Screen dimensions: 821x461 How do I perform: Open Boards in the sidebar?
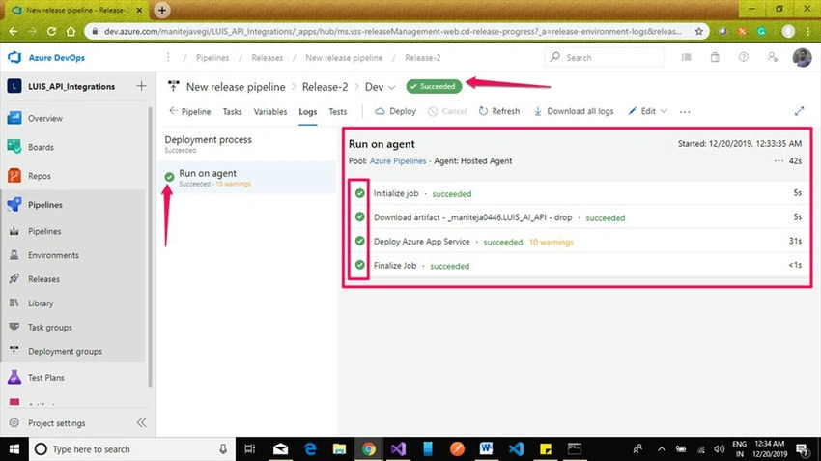[41, 147]
